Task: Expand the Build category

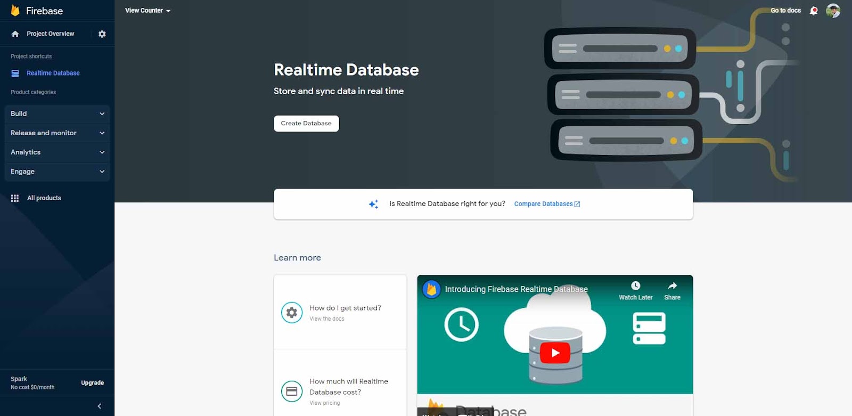Action: coord(58,114)
